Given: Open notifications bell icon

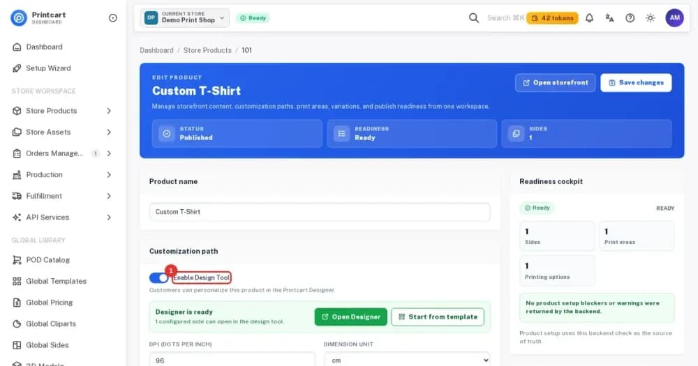Looking at the screenshot, I should coord(589,18).
